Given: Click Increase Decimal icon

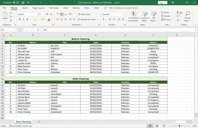Looking at the screenshot, I should click(119, 19).
